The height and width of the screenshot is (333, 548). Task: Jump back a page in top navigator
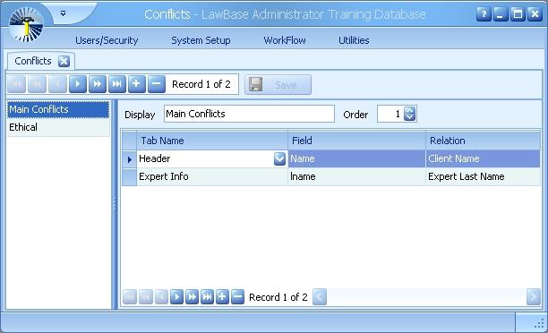pyautogui.click(x=37, y=84)
